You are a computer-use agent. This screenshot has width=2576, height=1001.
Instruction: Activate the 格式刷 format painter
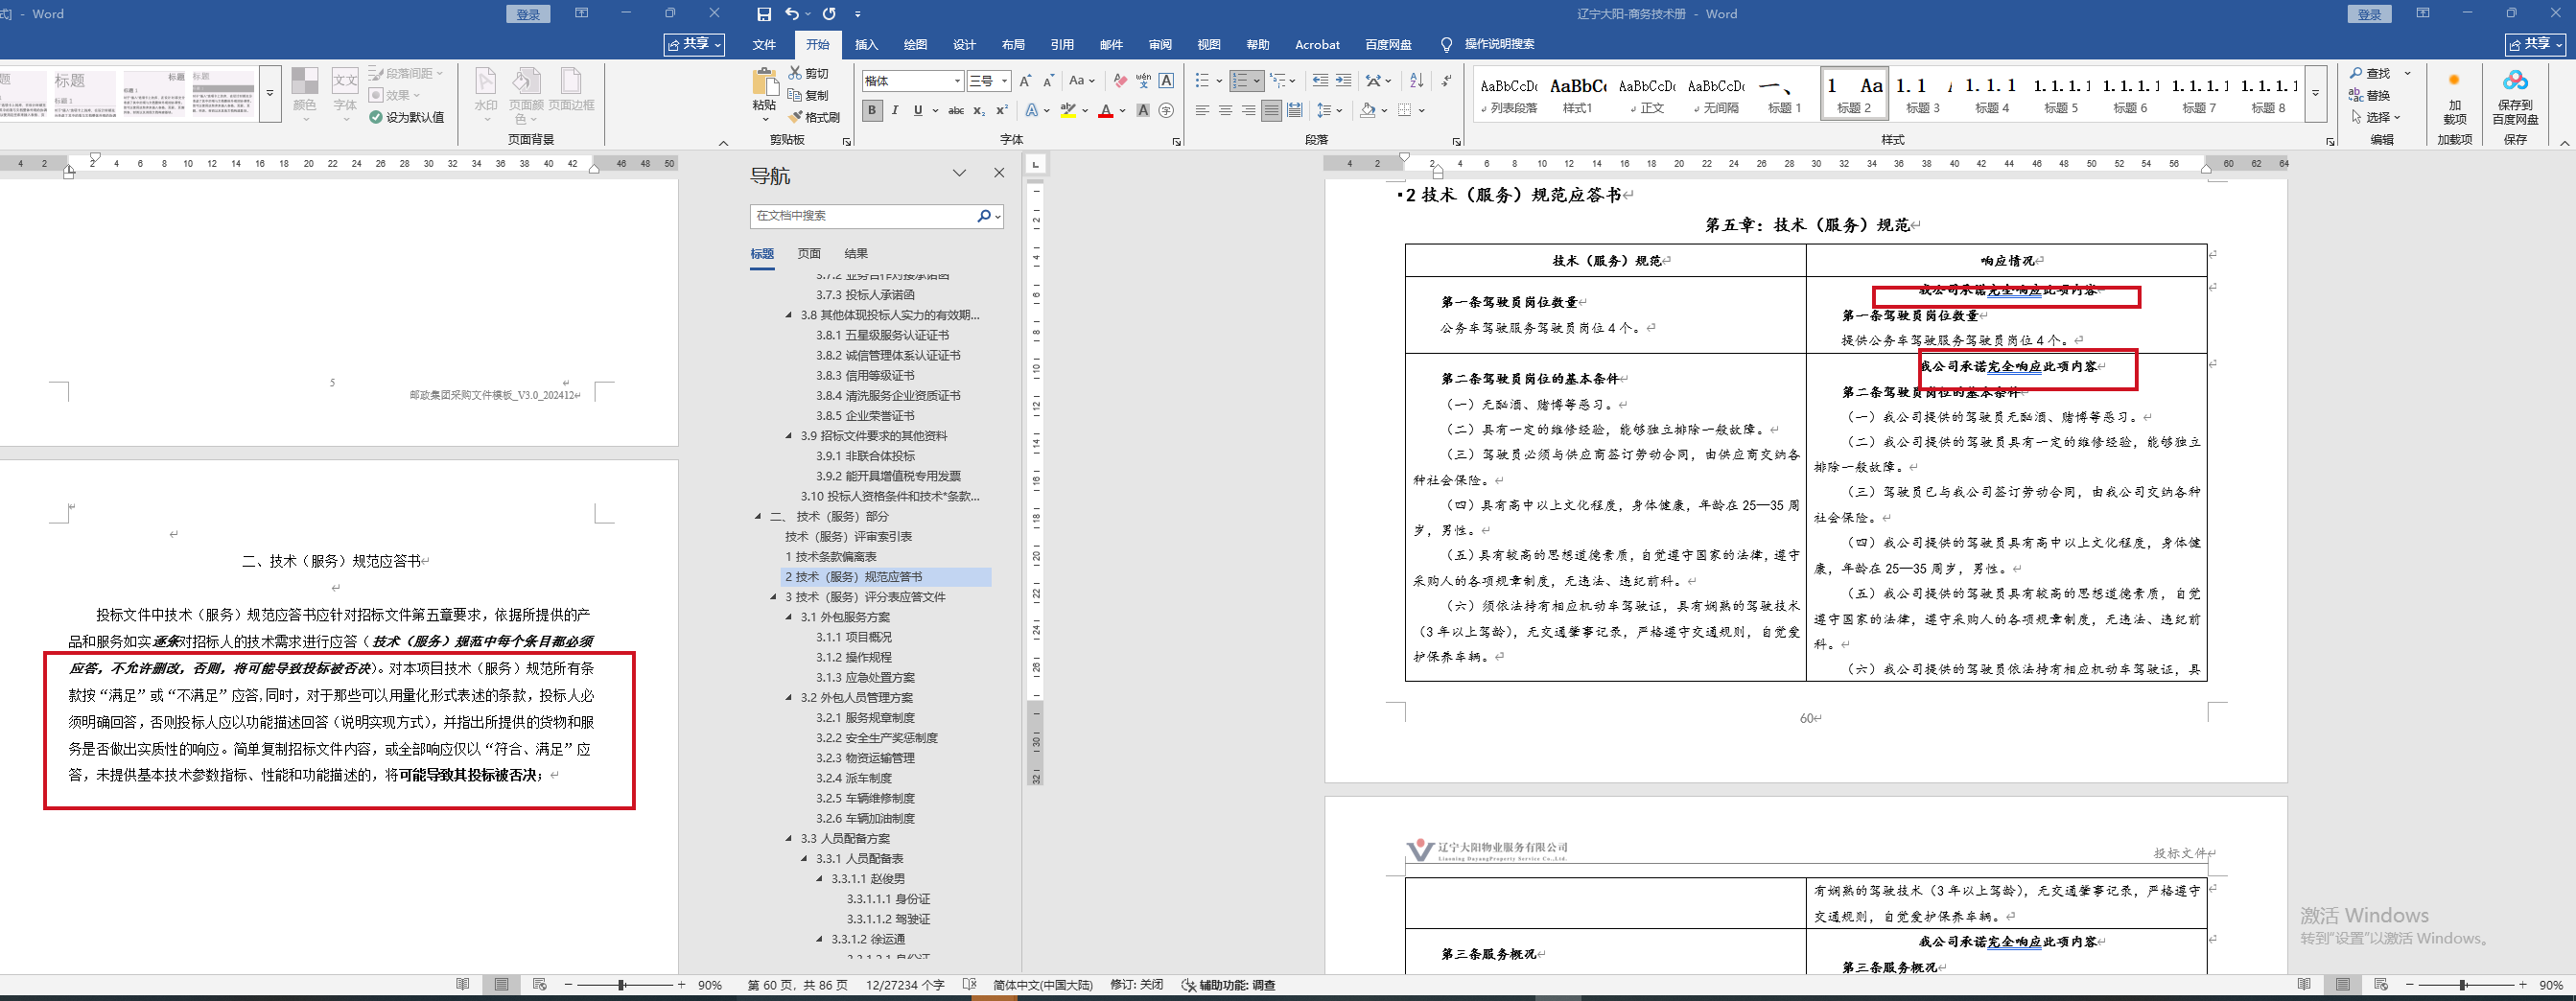(x=815, y=117)
